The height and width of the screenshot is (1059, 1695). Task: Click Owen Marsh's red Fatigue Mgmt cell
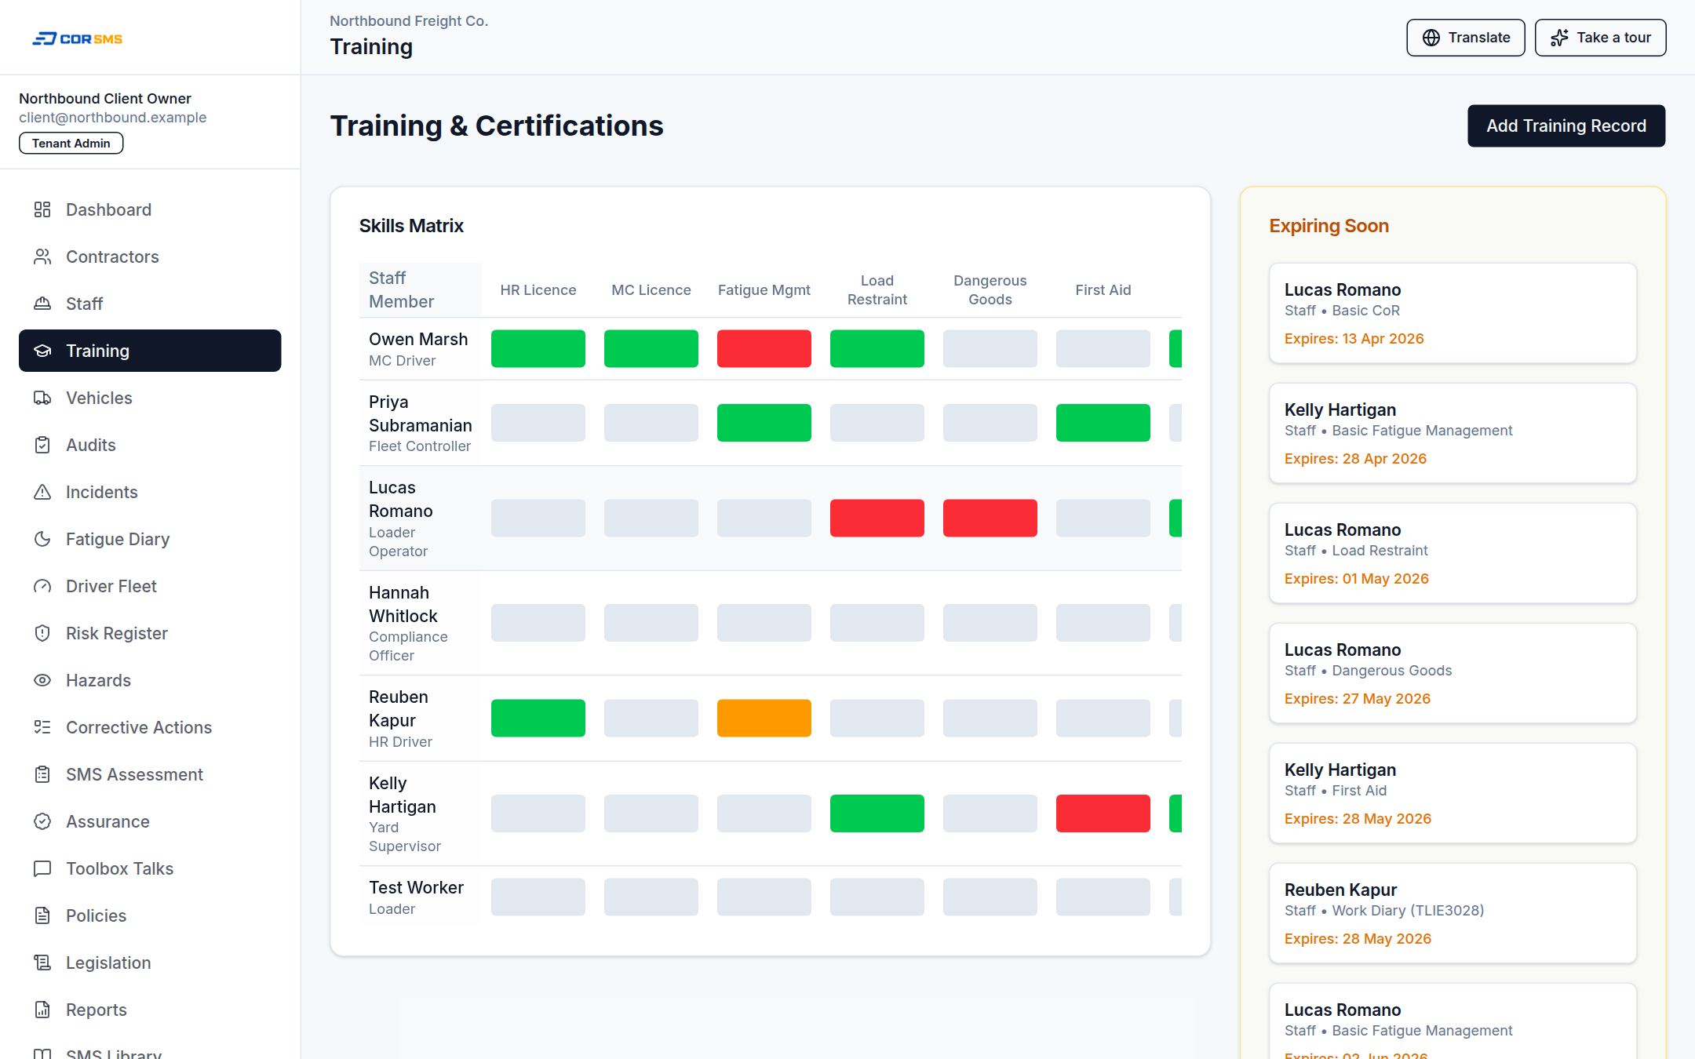pos(764,348)
